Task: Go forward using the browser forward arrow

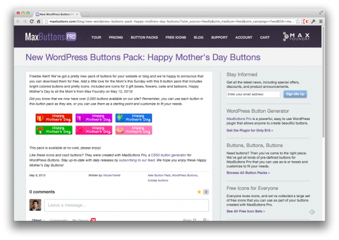Action: pos(25,21)
